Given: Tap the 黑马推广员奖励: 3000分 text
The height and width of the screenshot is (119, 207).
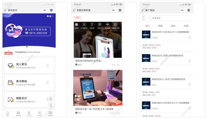Looking at the screenshot, I should pos(151,45).
